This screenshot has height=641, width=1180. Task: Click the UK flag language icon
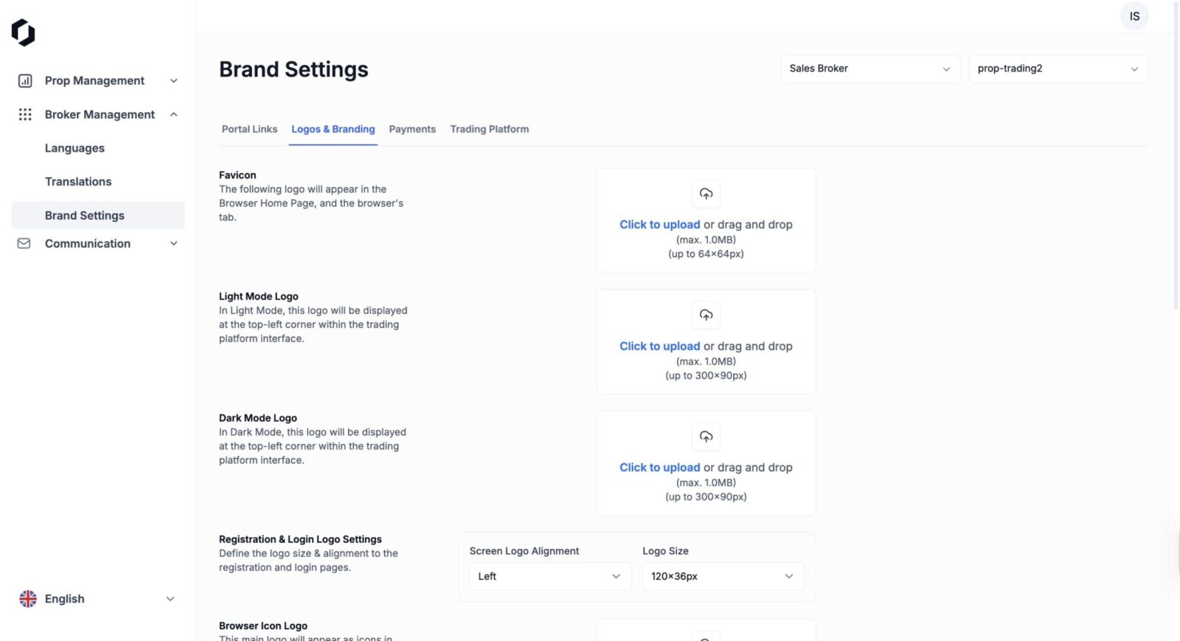(28, 599)
